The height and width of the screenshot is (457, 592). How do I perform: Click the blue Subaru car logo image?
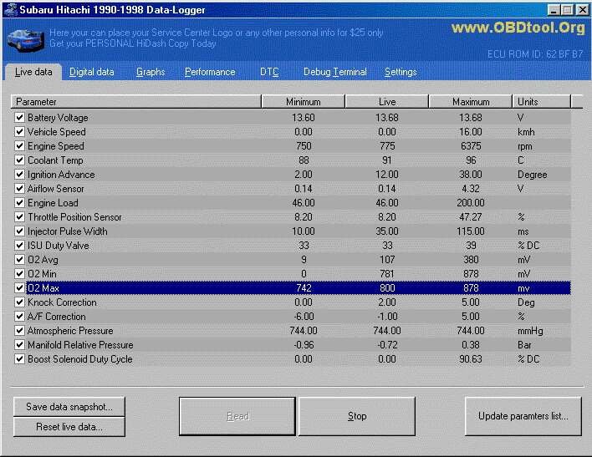click(25, 40)
